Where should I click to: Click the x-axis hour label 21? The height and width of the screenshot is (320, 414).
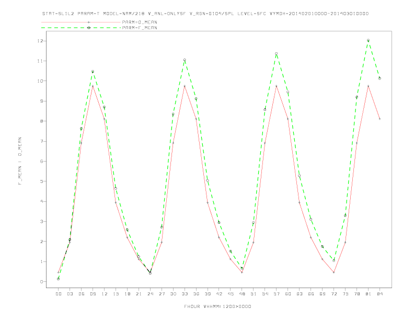(x=139, y=294)
